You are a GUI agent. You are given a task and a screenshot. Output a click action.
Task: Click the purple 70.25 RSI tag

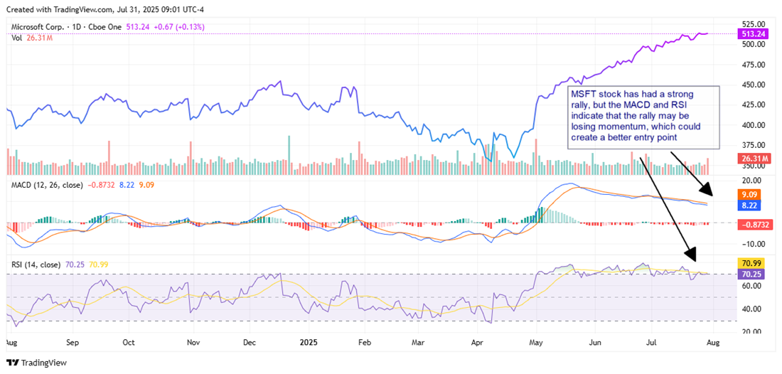pos(752,274)
